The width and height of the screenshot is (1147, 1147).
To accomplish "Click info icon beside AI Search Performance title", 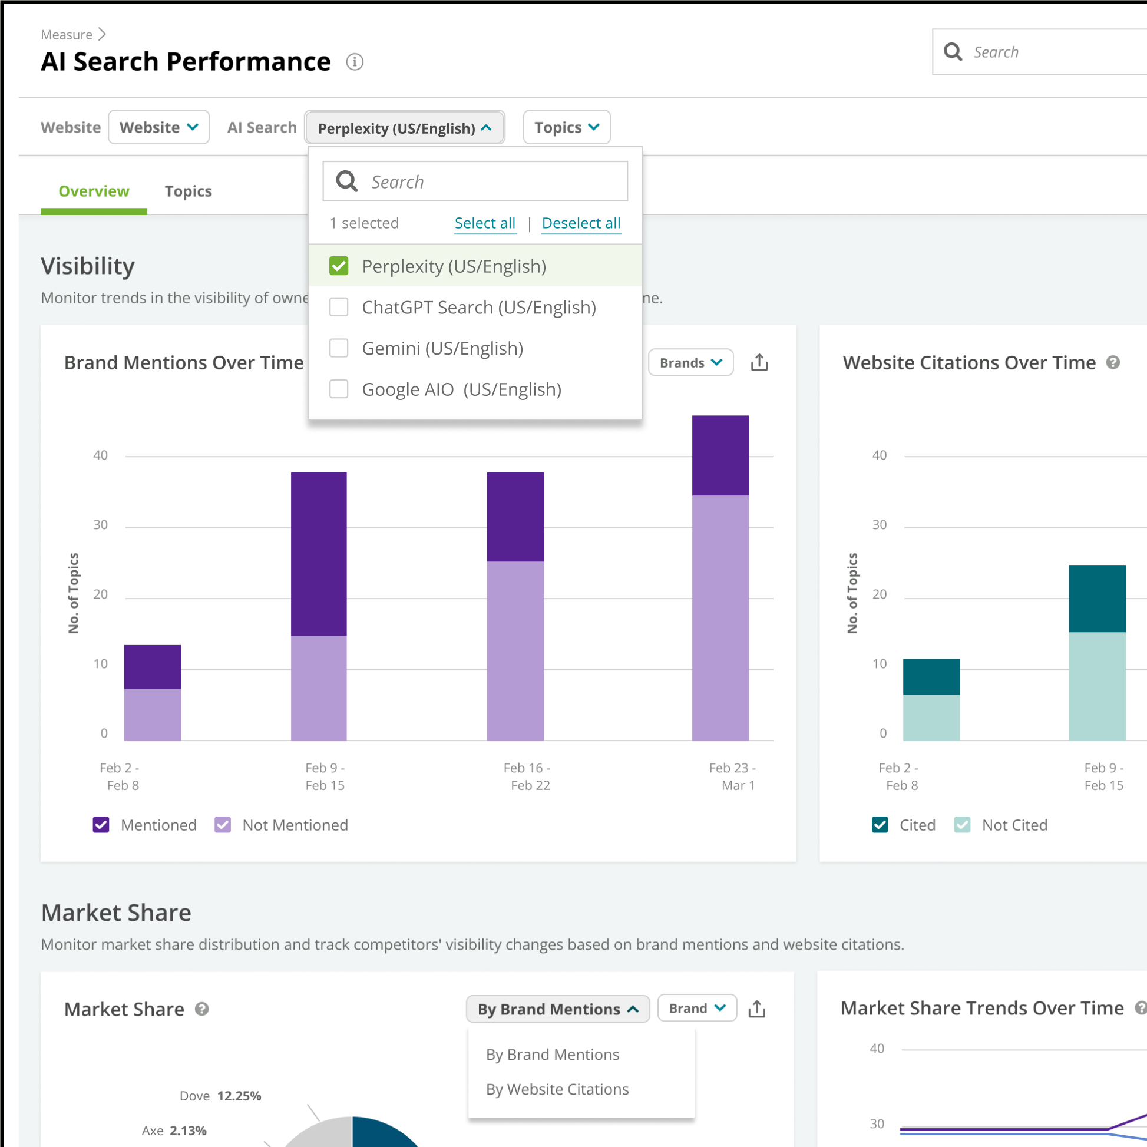I will tap(355, 62).
